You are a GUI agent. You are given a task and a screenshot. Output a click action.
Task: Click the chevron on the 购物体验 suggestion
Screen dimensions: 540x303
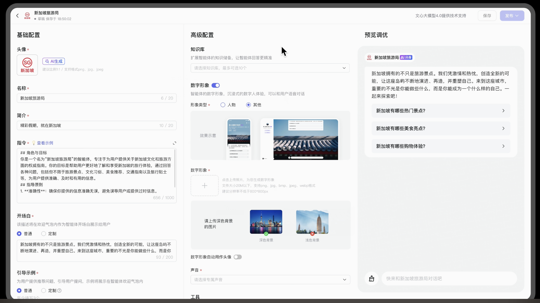(503, 146)
